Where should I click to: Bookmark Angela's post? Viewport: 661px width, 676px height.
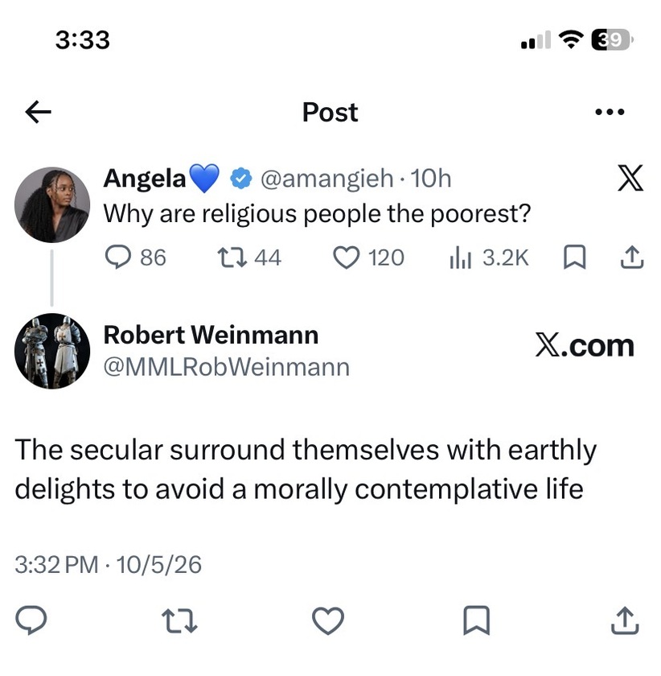(575, 258)
